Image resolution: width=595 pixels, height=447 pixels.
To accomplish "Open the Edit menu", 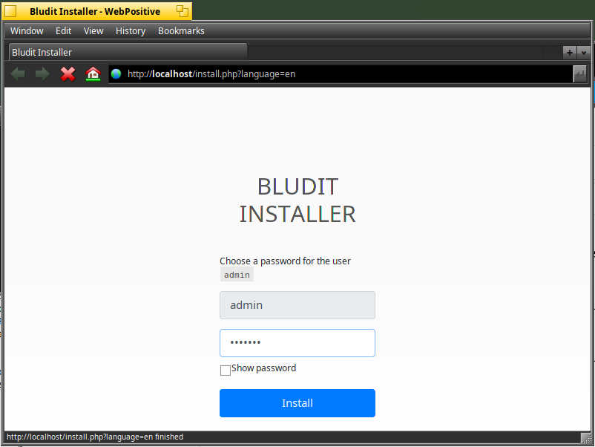I will point(63,30).
